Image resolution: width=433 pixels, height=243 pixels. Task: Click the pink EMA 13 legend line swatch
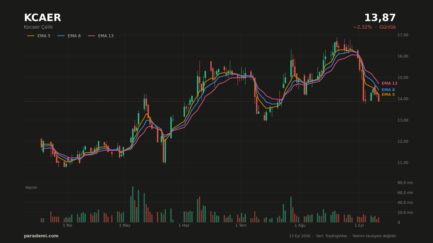click(x=91, y=36)
